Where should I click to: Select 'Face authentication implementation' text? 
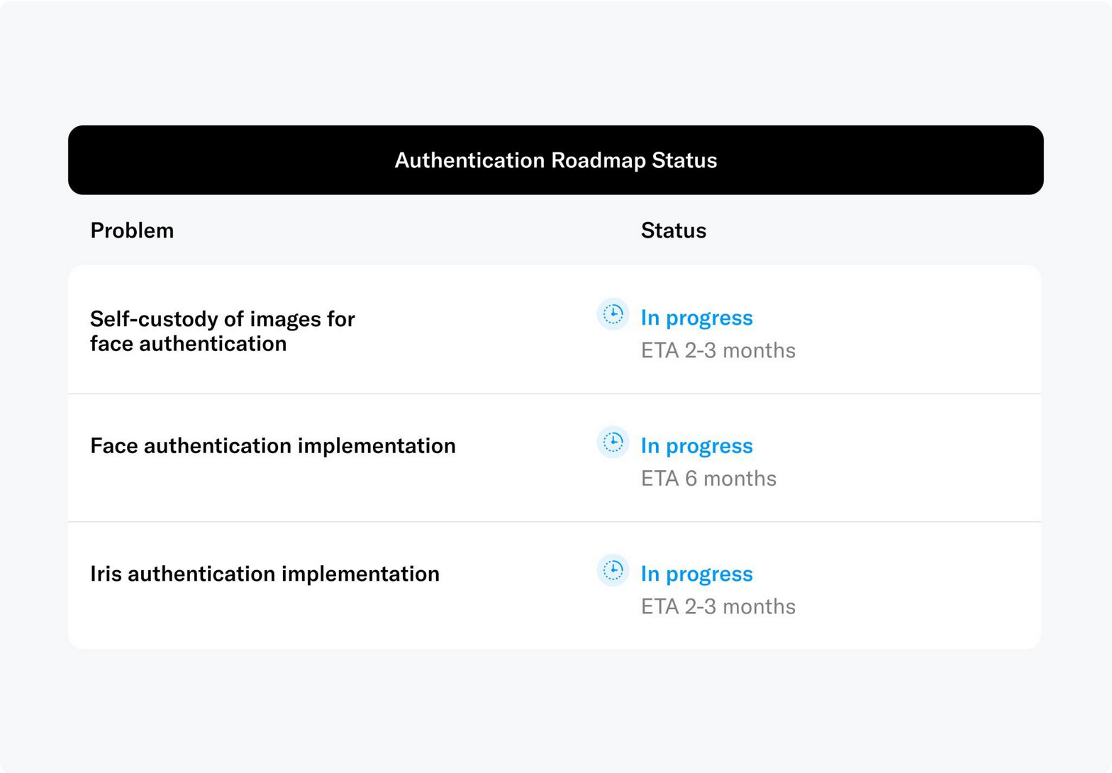click(273, 446)
